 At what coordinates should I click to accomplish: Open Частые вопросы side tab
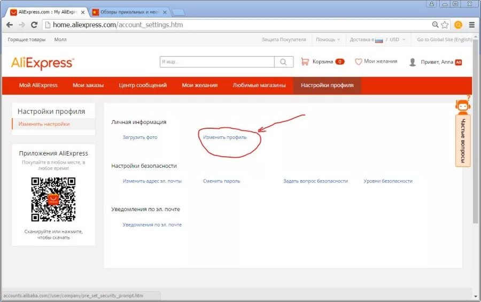(463, 141)
